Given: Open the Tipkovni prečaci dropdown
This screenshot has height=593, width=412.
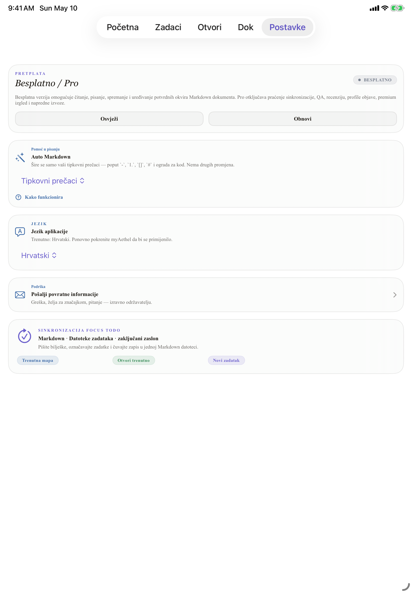Looking at the screenshot, I should [x=53, y=181].
